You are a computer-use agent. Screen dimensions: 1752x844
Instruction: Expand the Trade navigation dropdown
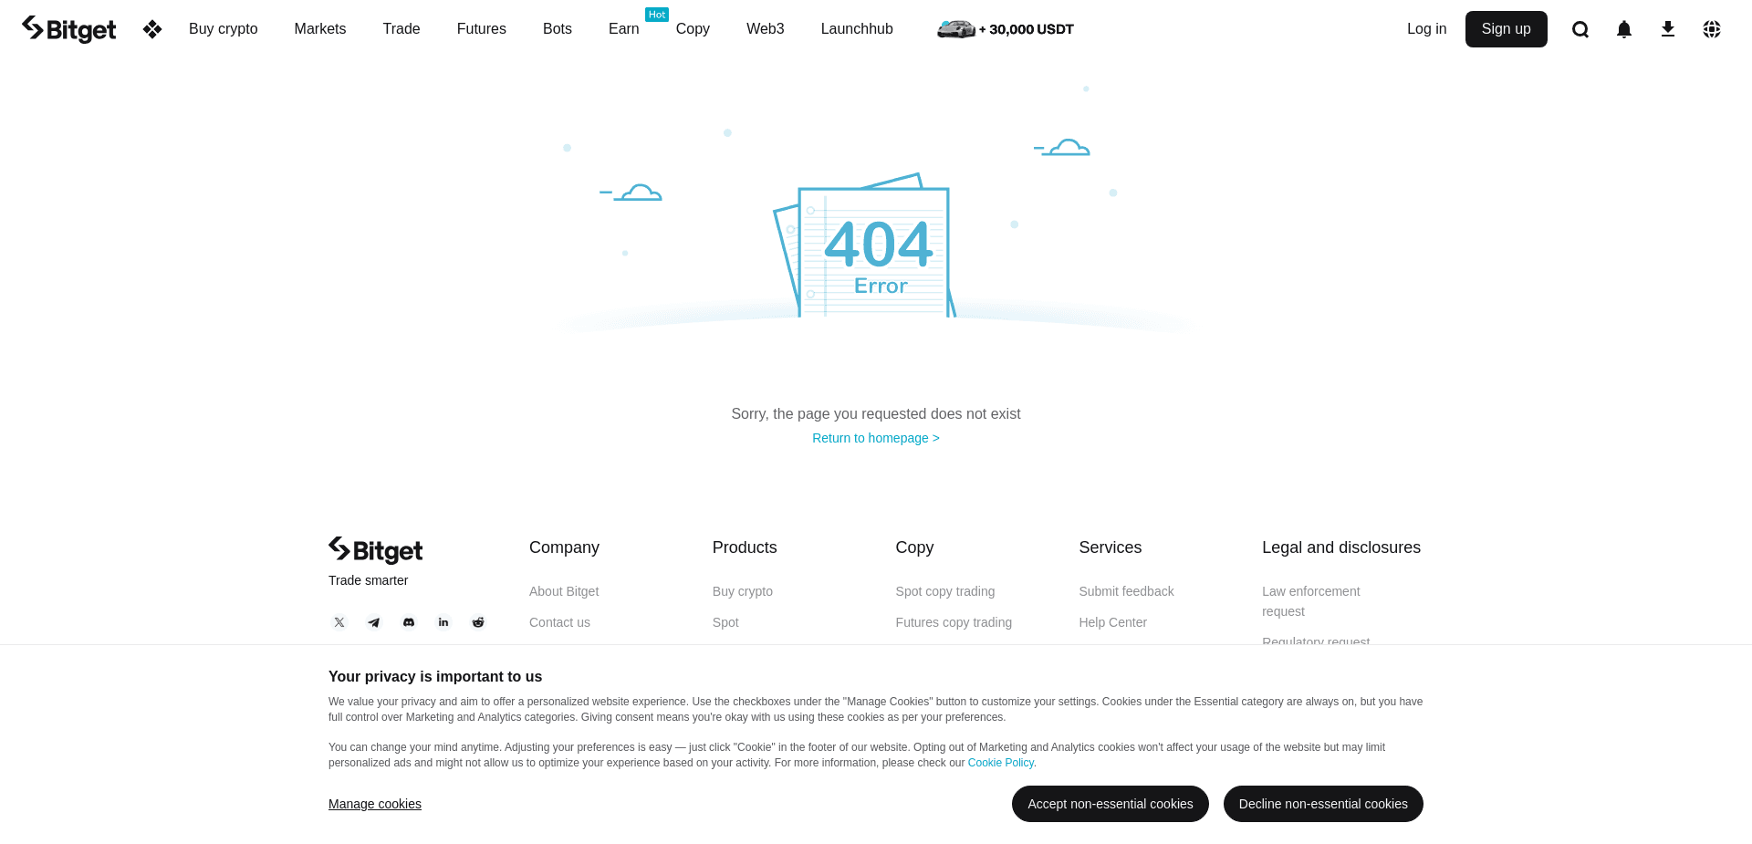(x=401, y=28)
